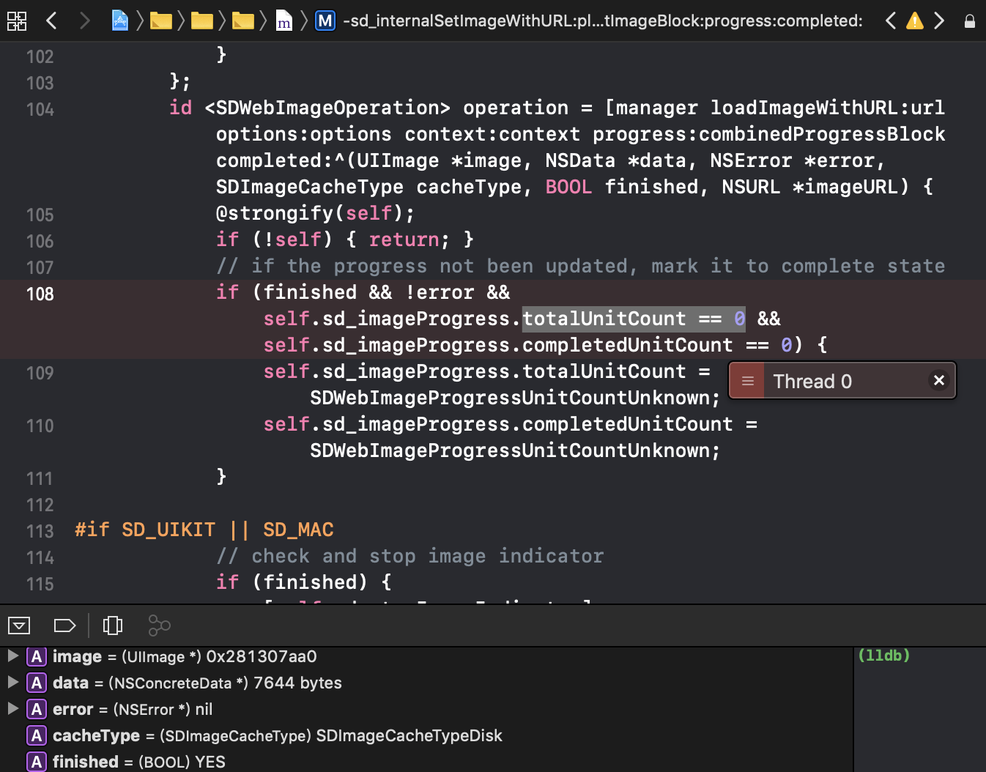Navigate forward using the right chevron next to warning
This screenshot has height=772, width=986.
[x=940, y=21]
